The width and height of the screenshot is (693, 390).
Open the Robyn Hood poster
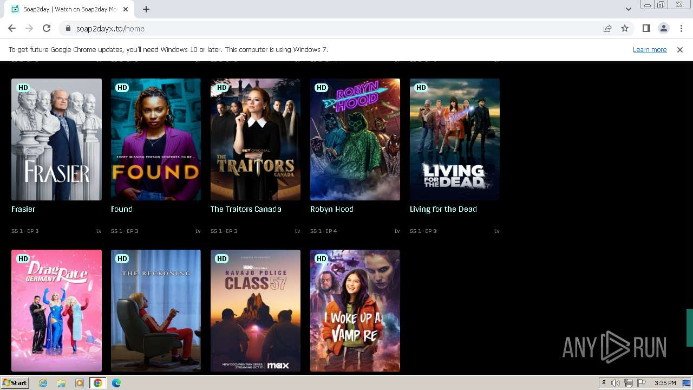pos(355,140)
